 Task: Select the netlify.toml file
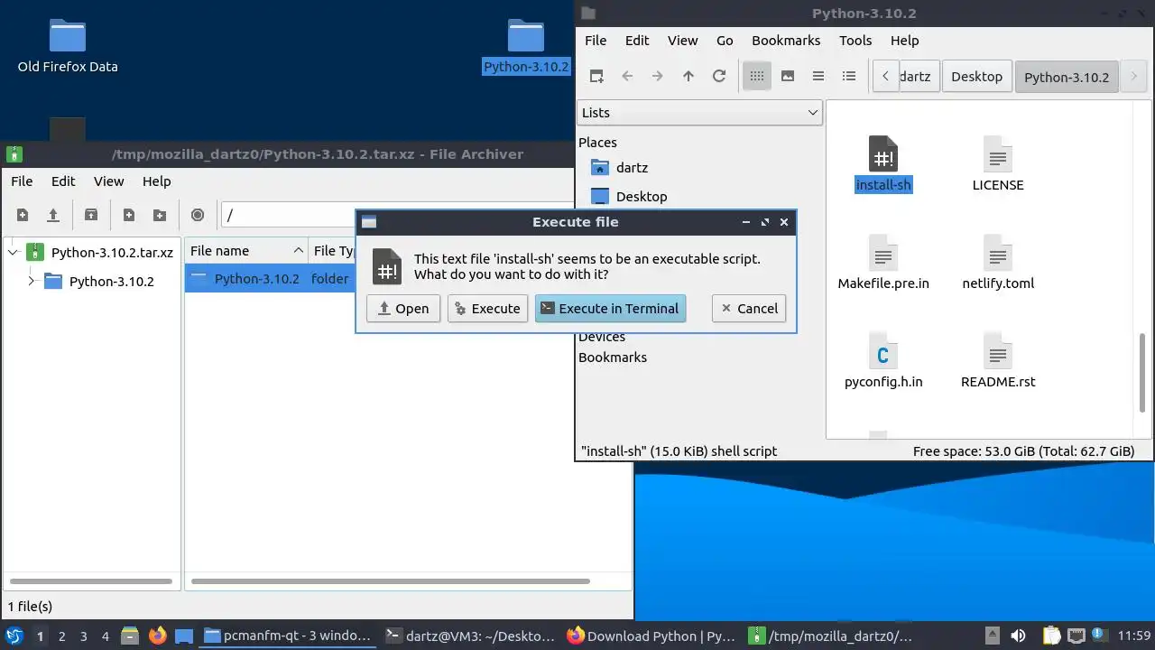998,263
